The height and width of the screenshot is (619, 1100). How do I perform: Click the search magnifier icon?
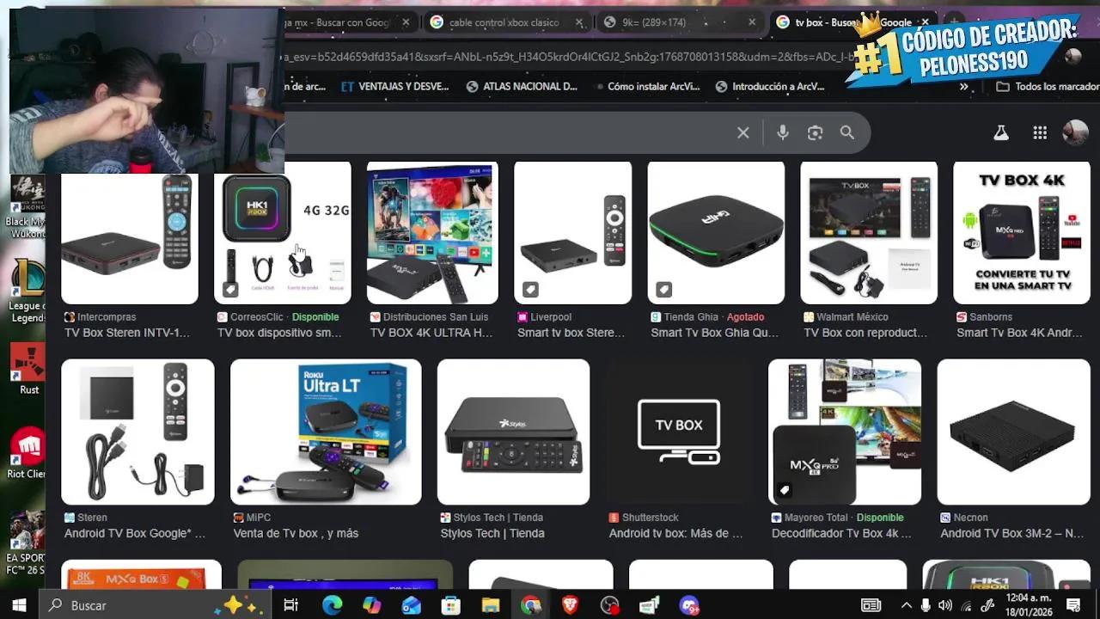pyautogui.click(x=847, y=132)
